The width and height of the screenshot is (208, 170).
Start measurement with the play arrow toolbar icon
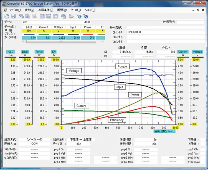pos(34,16)
